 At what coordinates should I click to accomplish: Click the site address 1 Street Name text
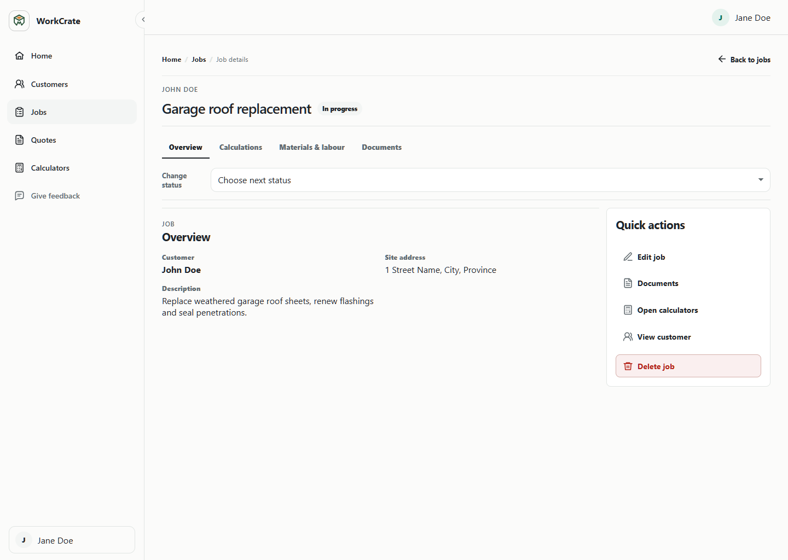(x=441, y=270)
